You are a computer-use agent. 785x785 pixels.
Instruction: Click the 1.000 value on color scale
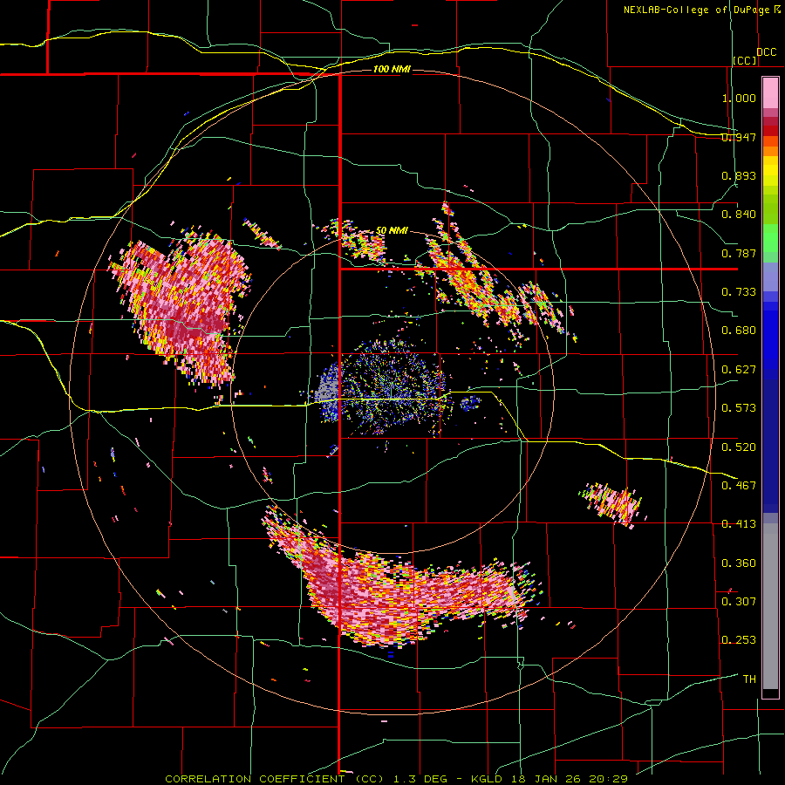click(739, 98)
